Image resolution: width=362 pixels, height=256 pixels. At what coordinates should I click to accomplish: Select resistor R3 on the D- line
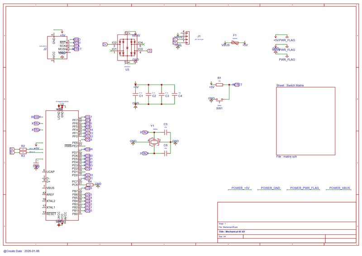point(23,152)
